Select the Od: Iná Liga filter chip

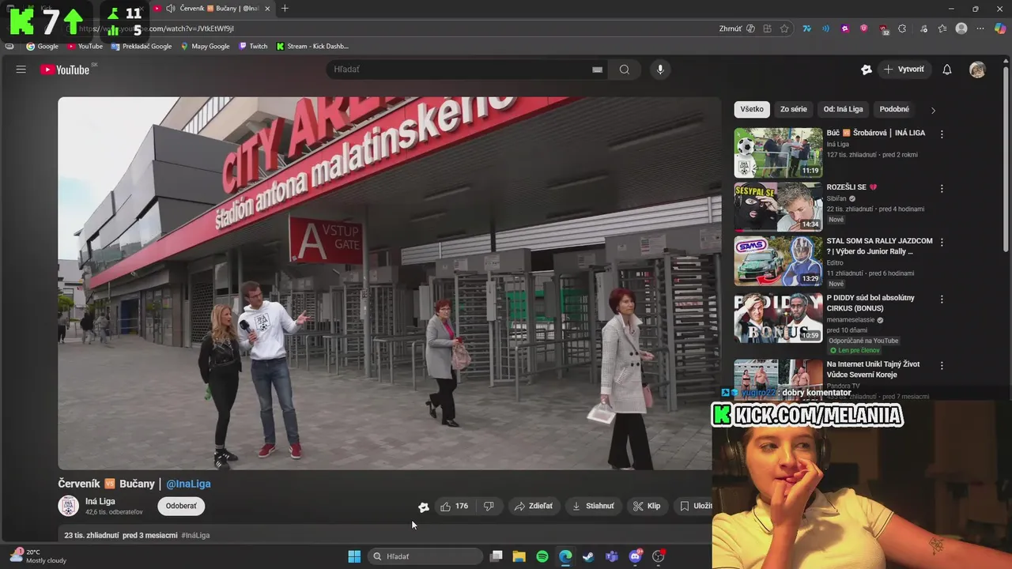tap(843, 109)
